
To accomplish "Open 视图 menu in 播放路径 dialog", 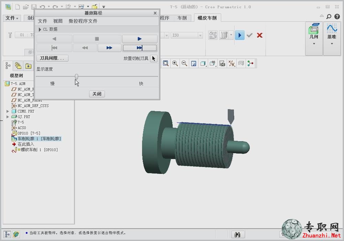I will coord(58,21).
